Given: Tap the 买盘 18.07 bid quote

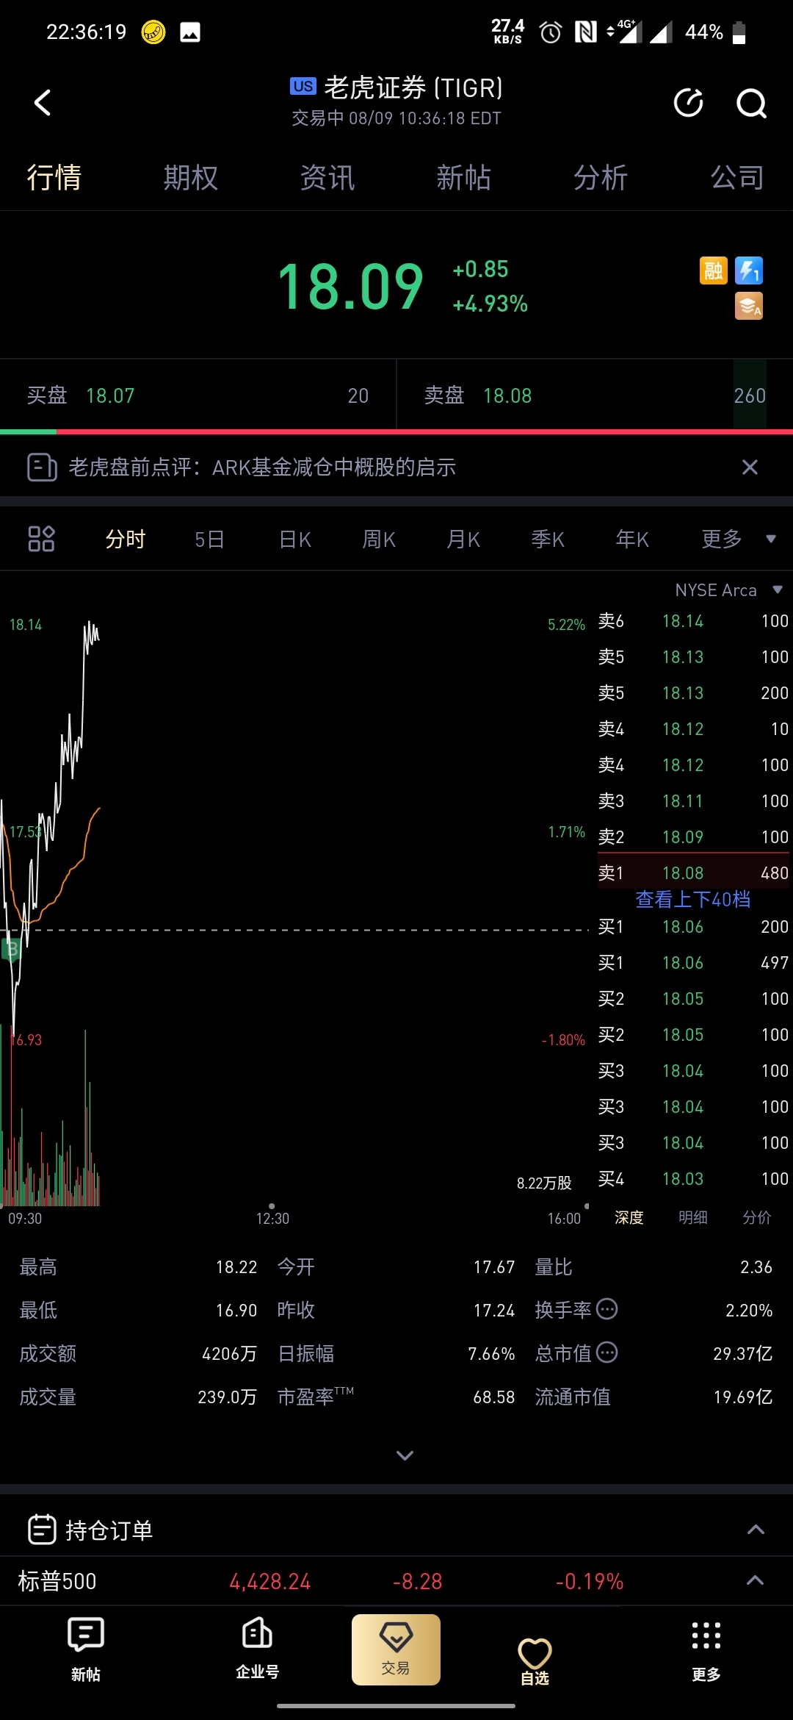Looking at the screenshot, I should [198, 395].
